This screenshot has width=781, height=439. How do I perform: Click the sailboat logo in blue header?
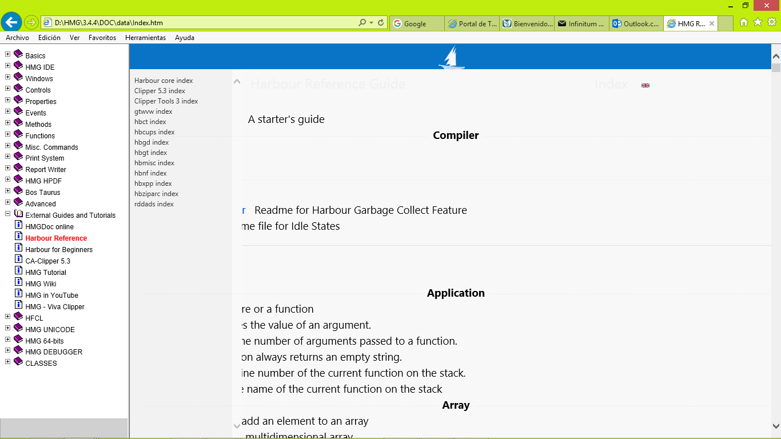pos(452,57)
